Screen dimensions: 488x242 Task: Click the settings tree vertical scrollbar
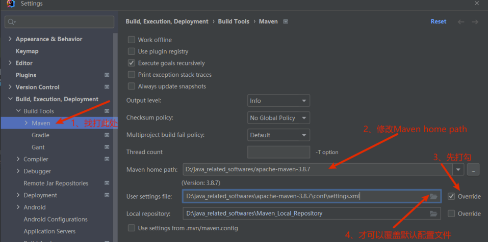[x=115, y=137]
